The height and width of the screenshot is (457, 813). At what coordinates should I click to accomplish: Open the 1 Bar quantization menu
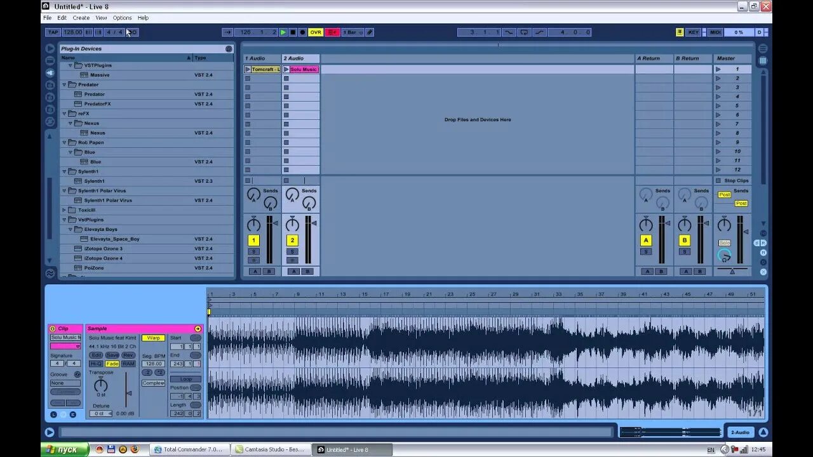coord(352,32)
